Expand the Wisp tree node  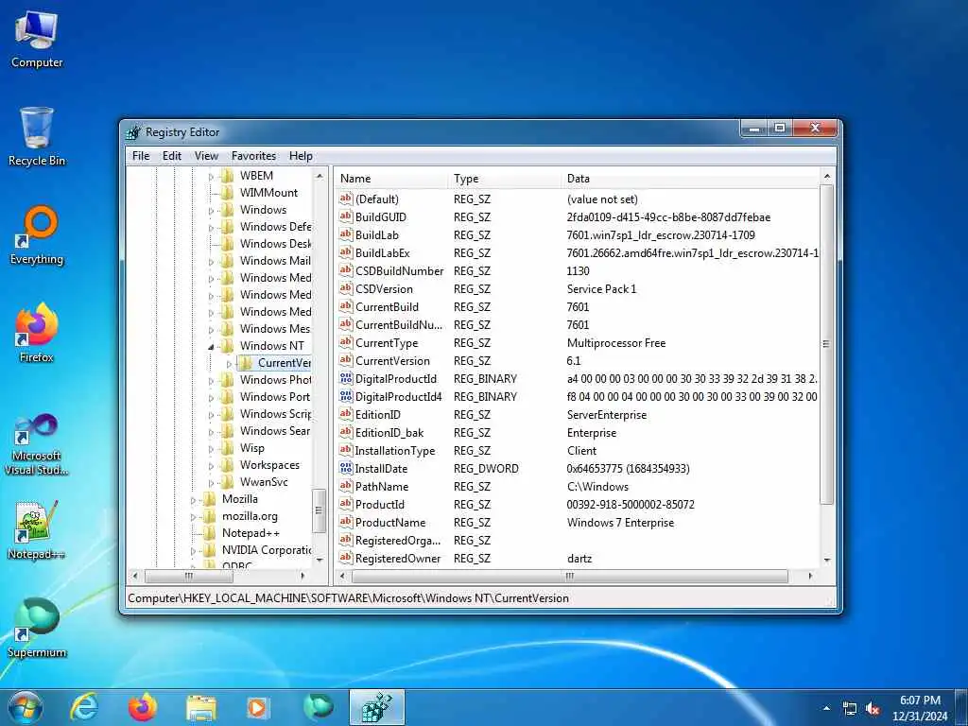pyautogui.click(x=211, y=449)
